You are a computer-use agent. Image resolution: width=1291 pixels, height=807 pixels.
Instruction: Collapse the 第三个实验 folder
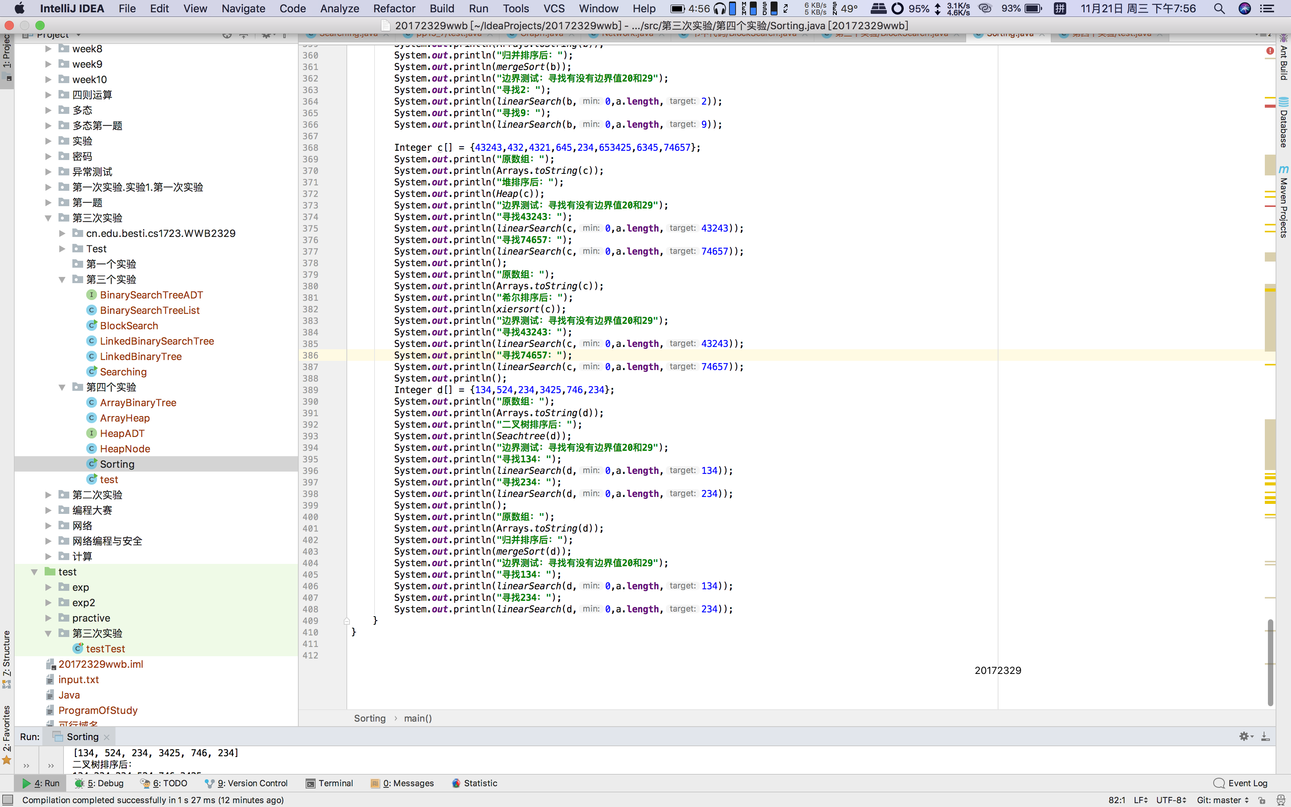(62, 280)
